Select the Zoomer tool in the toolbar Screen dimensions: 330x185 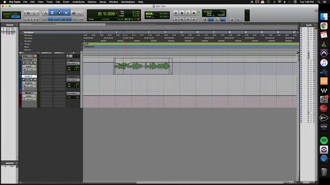45,13
